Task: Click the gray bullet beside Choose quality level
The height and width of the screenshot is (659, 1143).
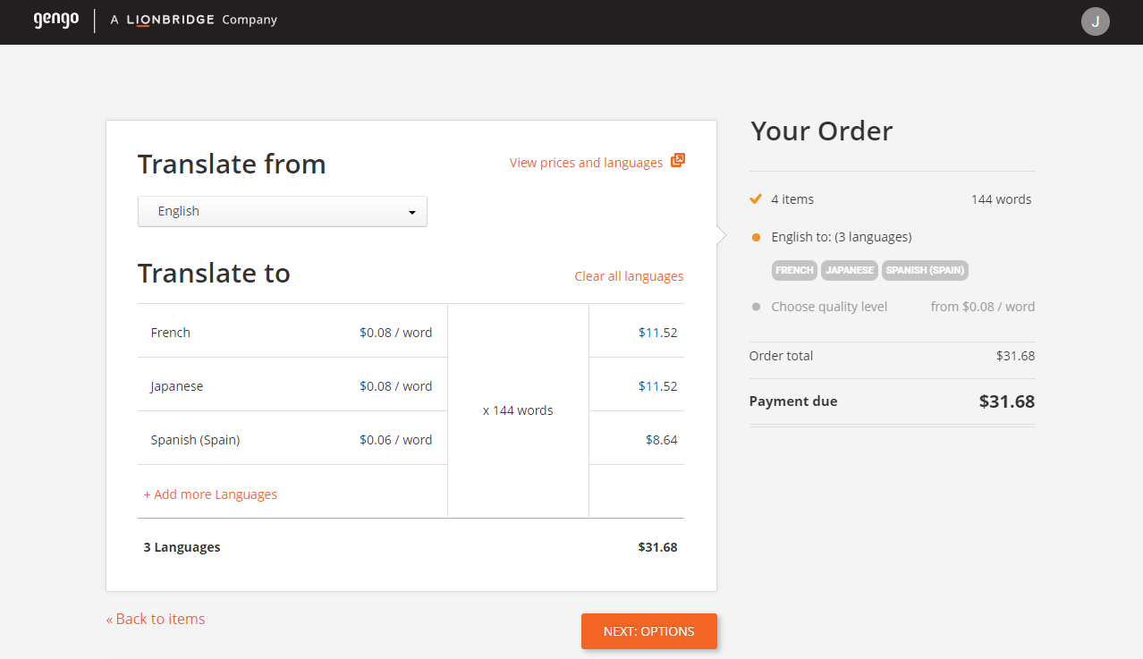Action: click(x=754, y=306)
